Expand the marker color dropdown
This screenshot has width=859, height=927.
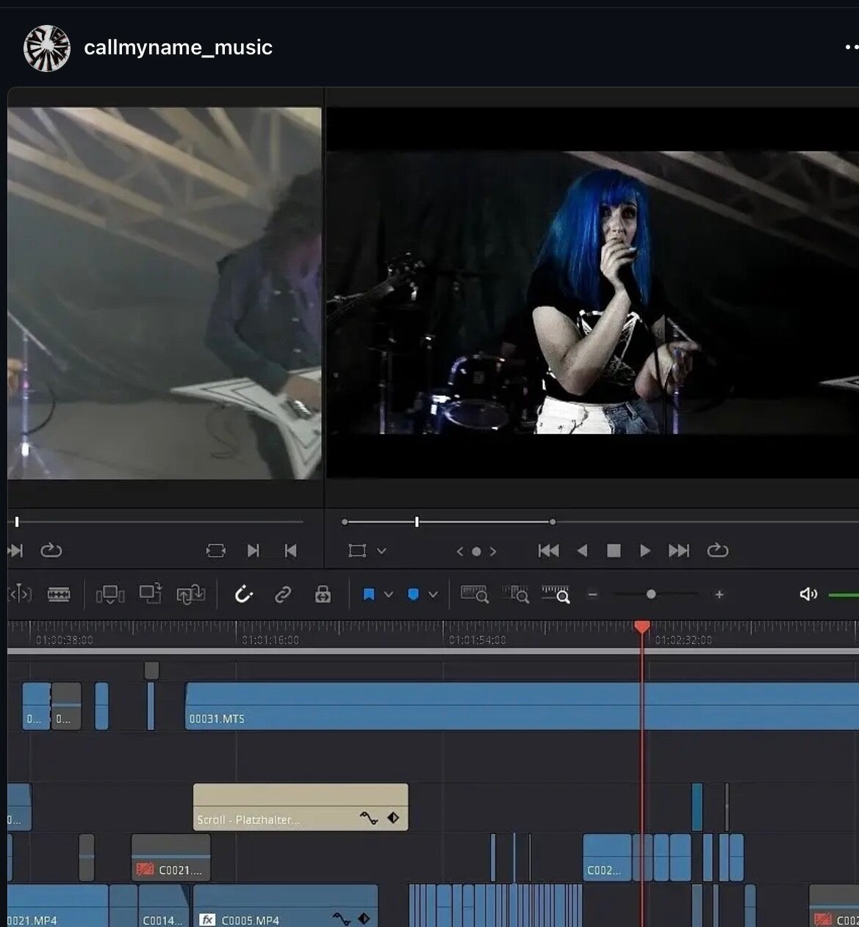pyautogui.click(x=433, y=594)
